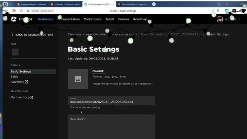Click the Last Updated timestamp text

coord(93,59)
